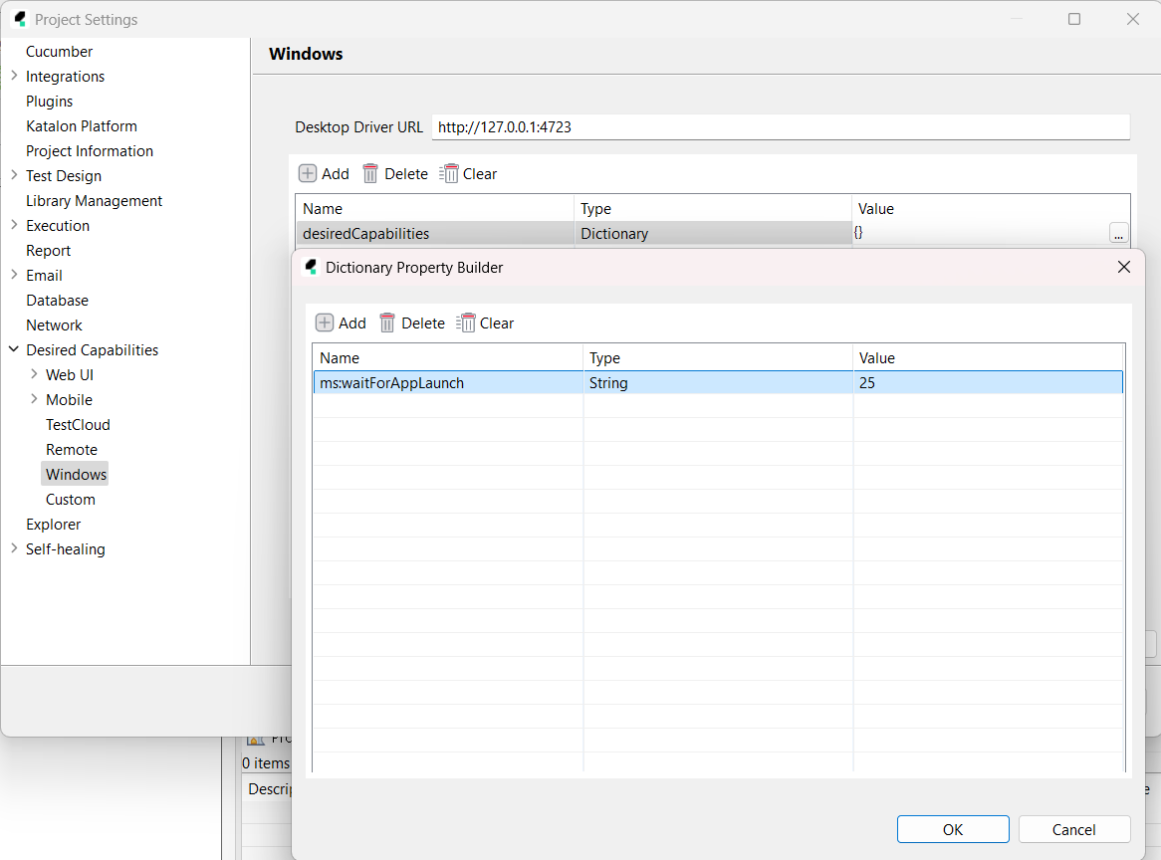Collapse the Desired Capabilities section

[x=13, y=349]
